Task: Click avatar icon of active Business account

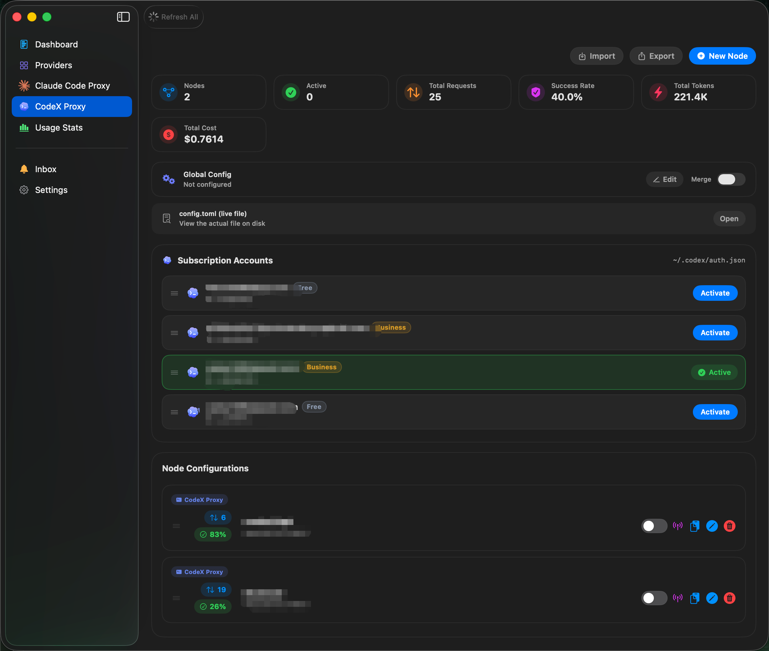Action: [x=193, y=372]
